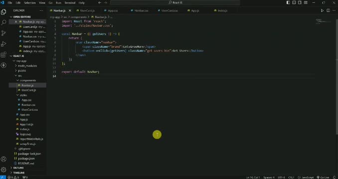Open the Accounts icon menu
The height and width of the screenshot is (179, 338).
click(x=3, y=159)
